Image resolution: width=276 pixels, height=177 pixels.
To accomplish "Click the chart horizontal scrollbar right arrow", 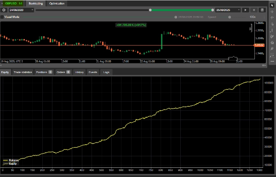I will tap(265, 65).
